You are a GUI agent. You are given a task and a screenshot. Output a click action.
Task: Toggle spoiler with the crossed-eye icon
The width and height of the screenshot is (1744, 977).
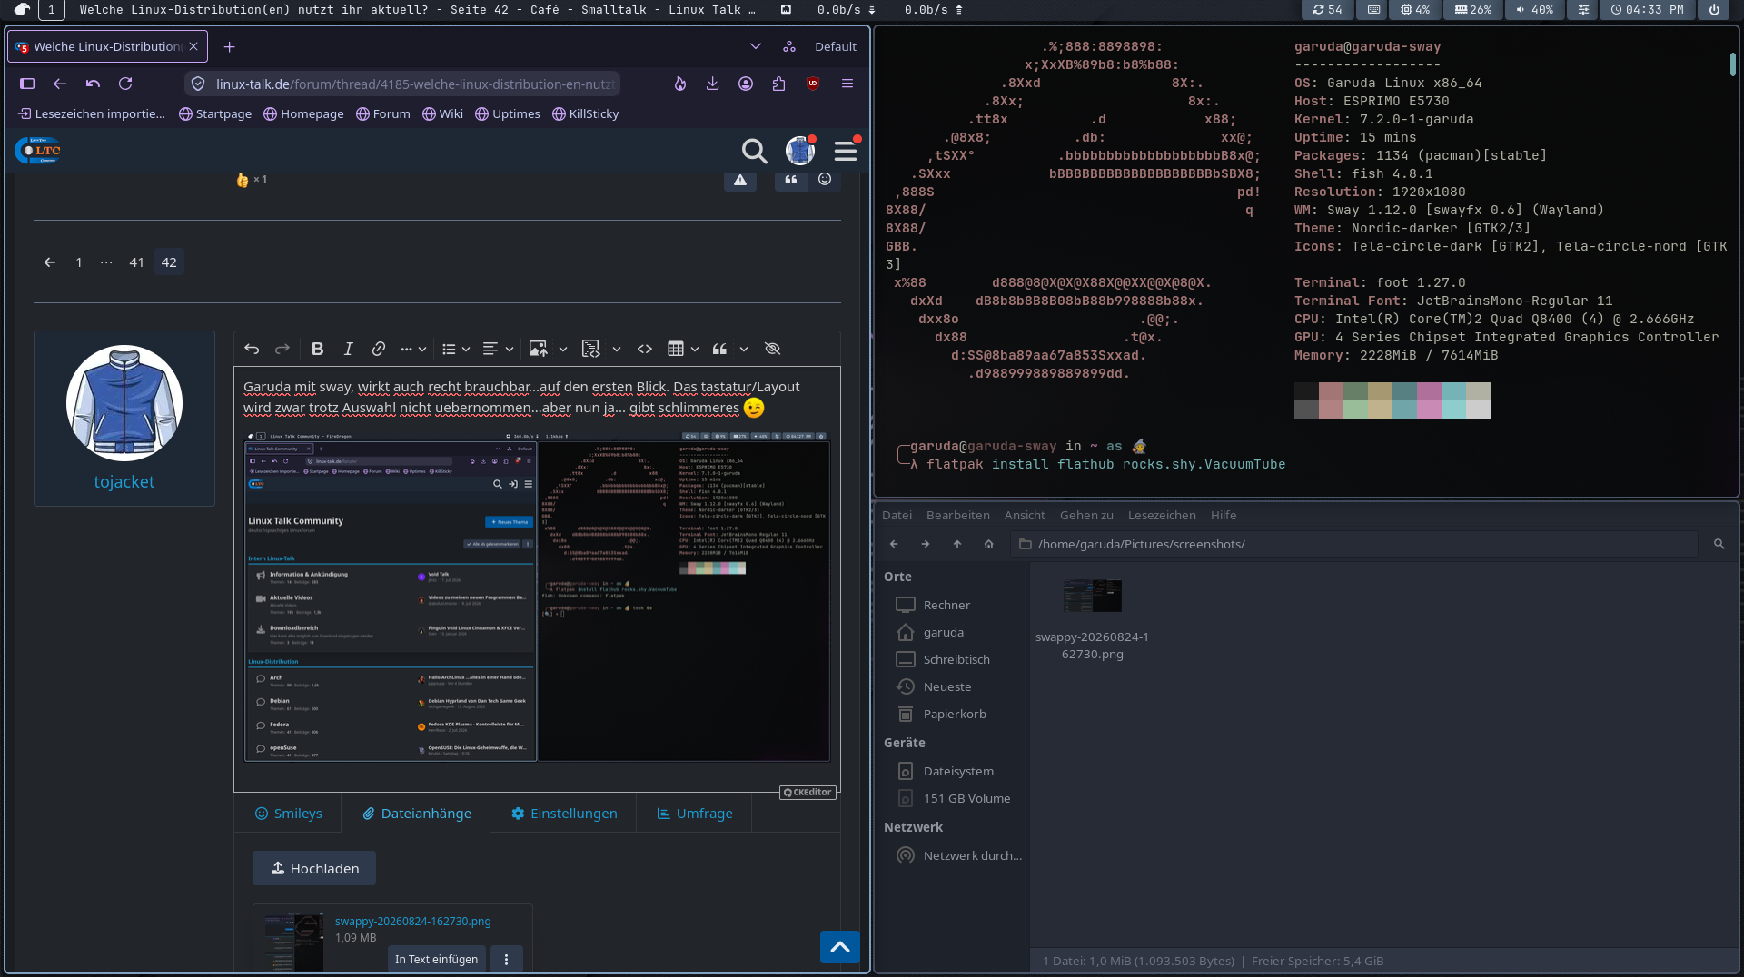coord(773,349)
